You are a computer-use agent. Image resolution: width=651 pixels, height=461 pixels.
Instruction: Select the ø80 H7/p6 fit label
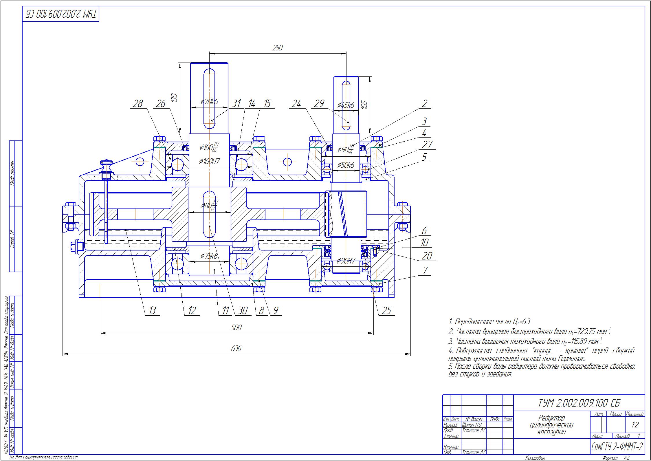[210, 205]
